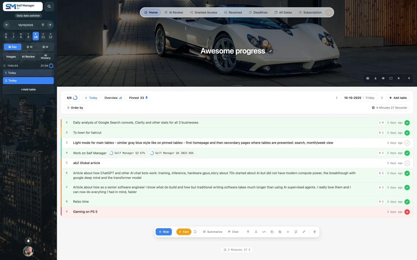Collapse cover with up arrow icon
The image size is (417, 260).
tap(409, 78)
